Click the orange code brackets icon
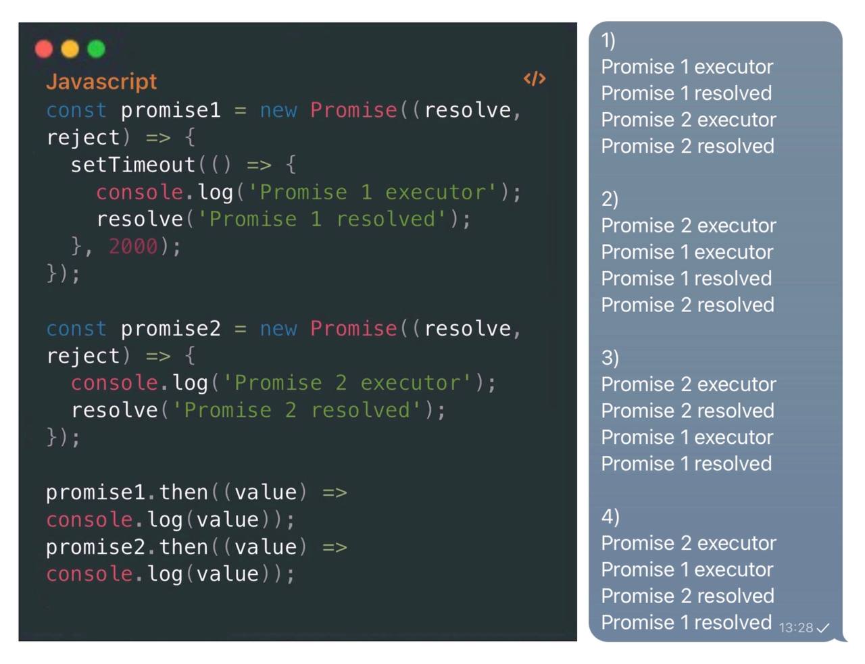The width and height of the screenshot is (865, 664). [535, 78]
